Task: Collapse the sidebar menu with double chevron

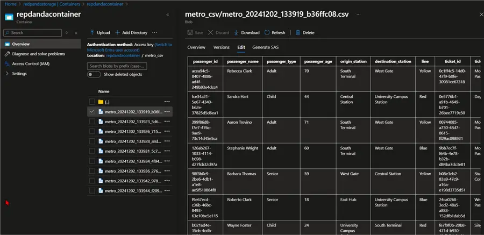Action: pos(76,33)
